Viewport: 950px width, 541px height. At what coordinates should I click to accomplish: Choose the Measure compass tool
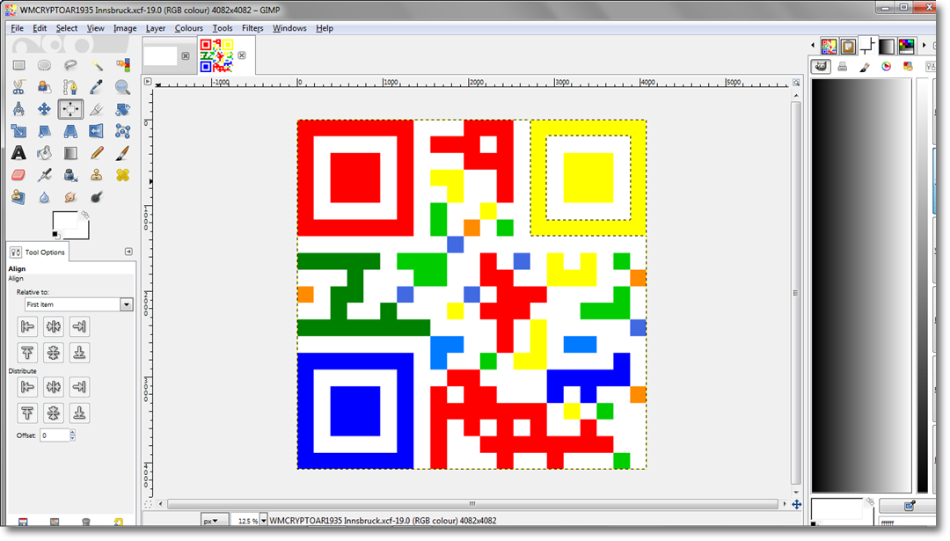point(18,109)
